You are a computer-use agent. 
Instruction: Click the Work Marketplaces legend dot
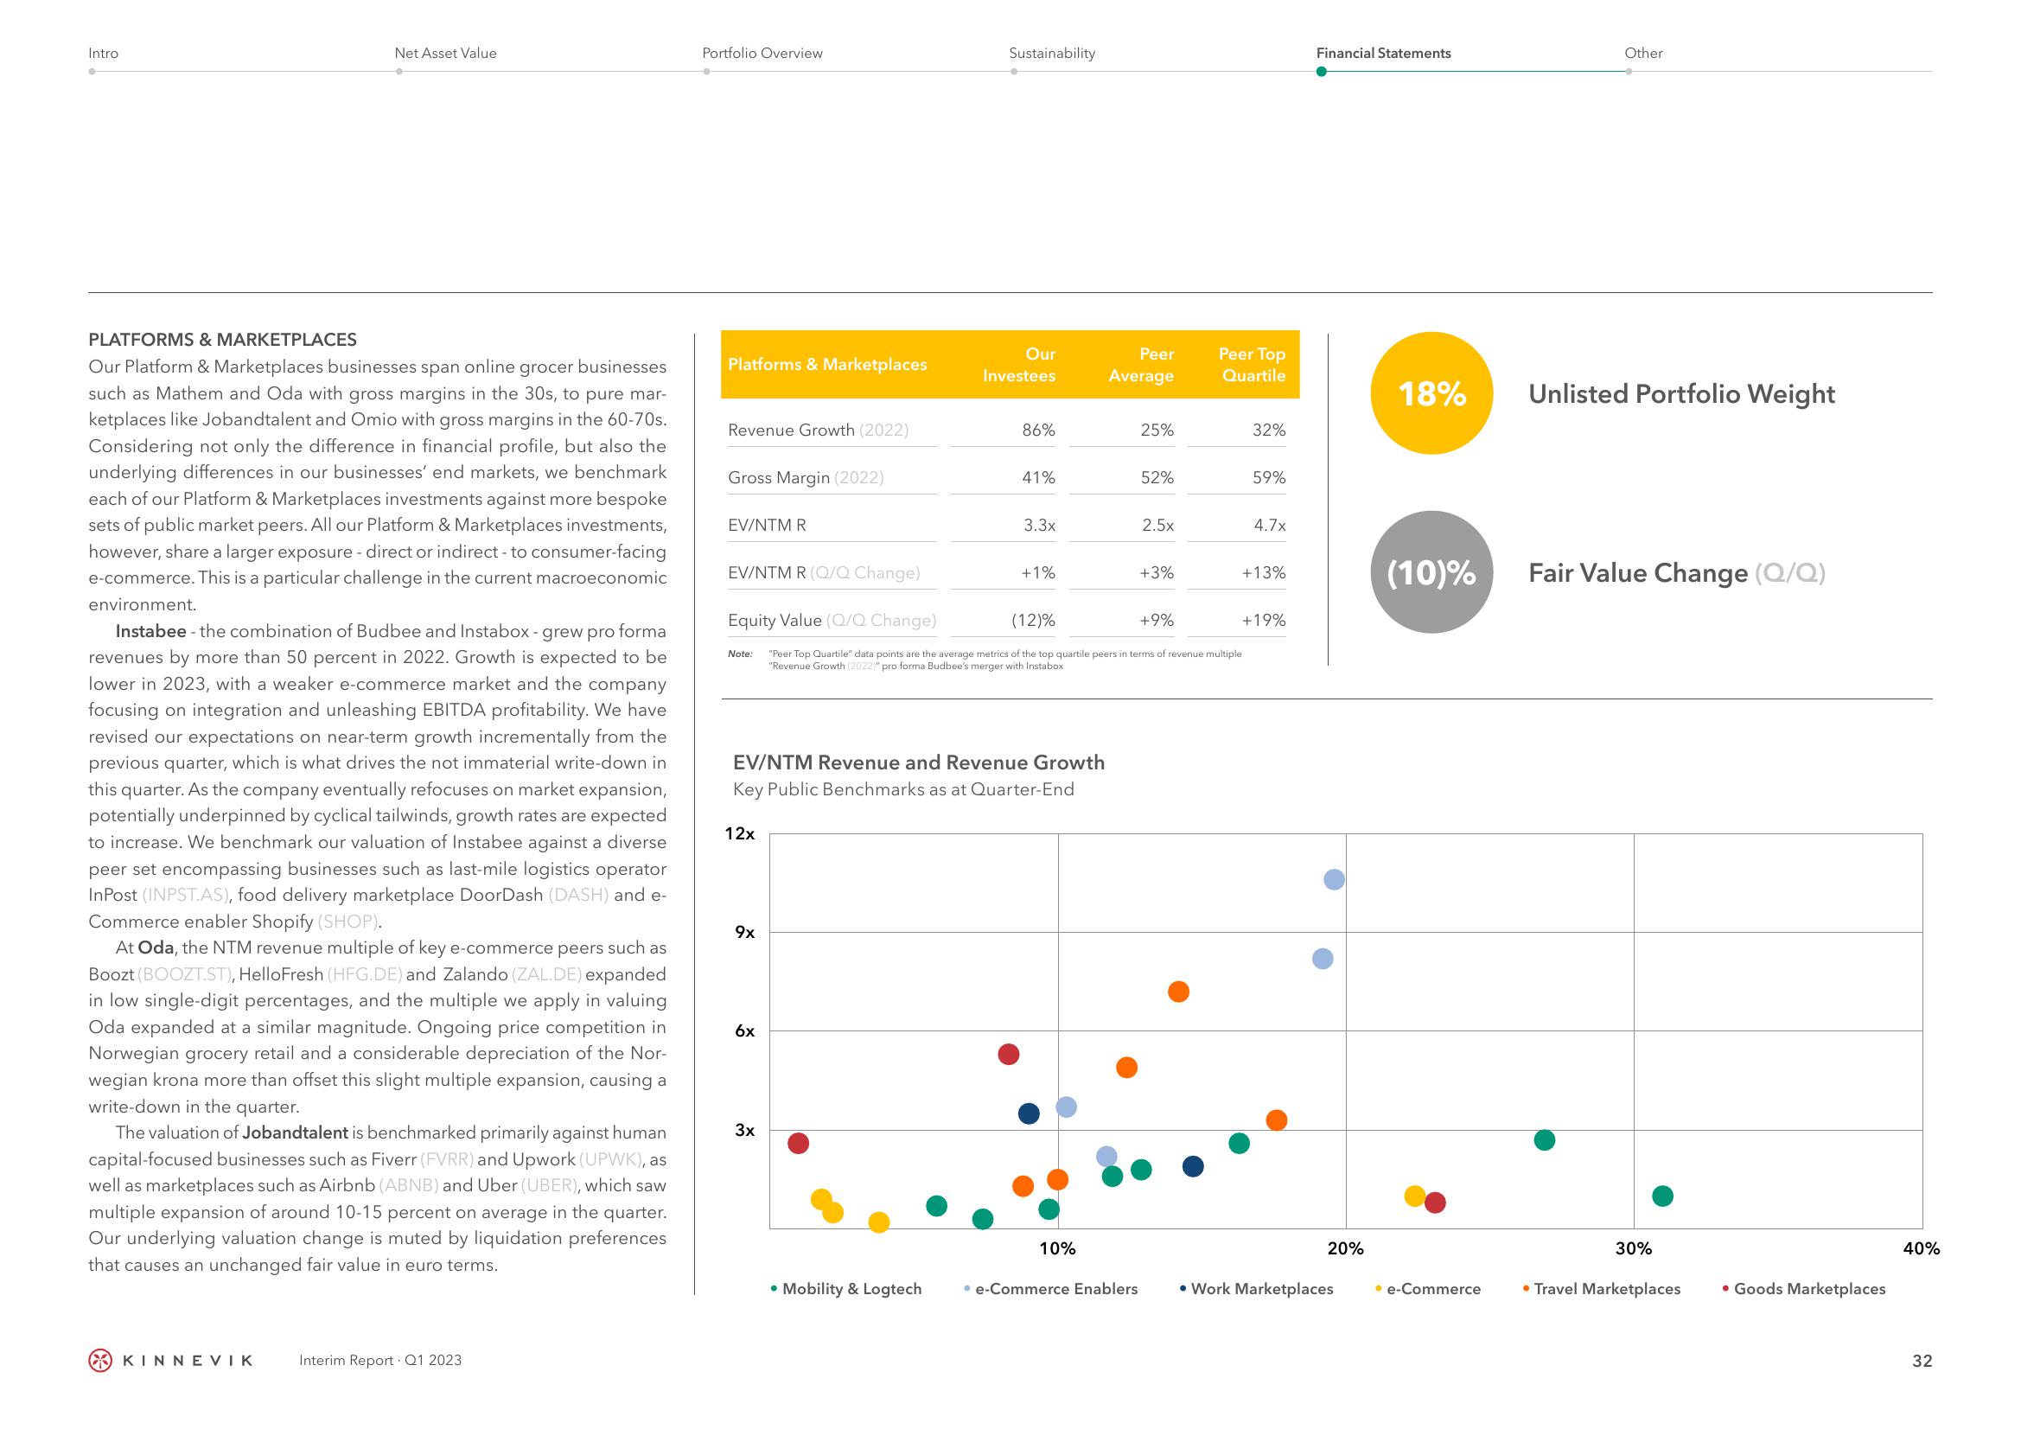click(x=1183, y=1289)
